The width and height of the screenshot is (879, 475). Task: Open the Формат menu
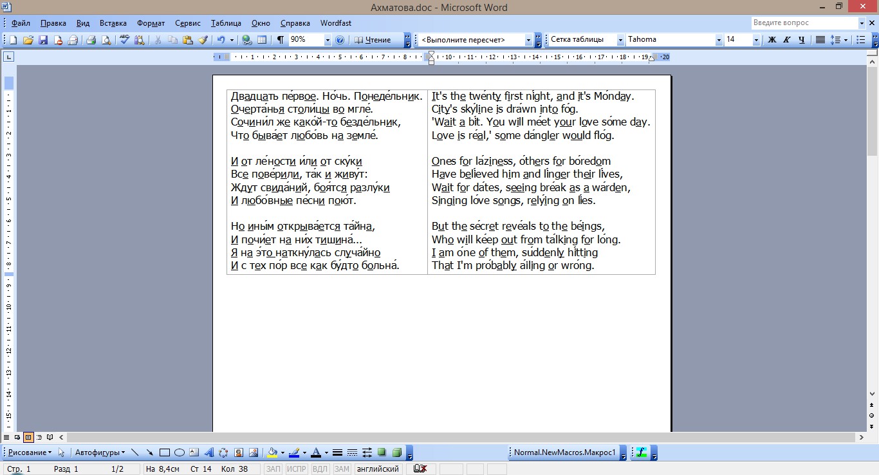point(151,23)
